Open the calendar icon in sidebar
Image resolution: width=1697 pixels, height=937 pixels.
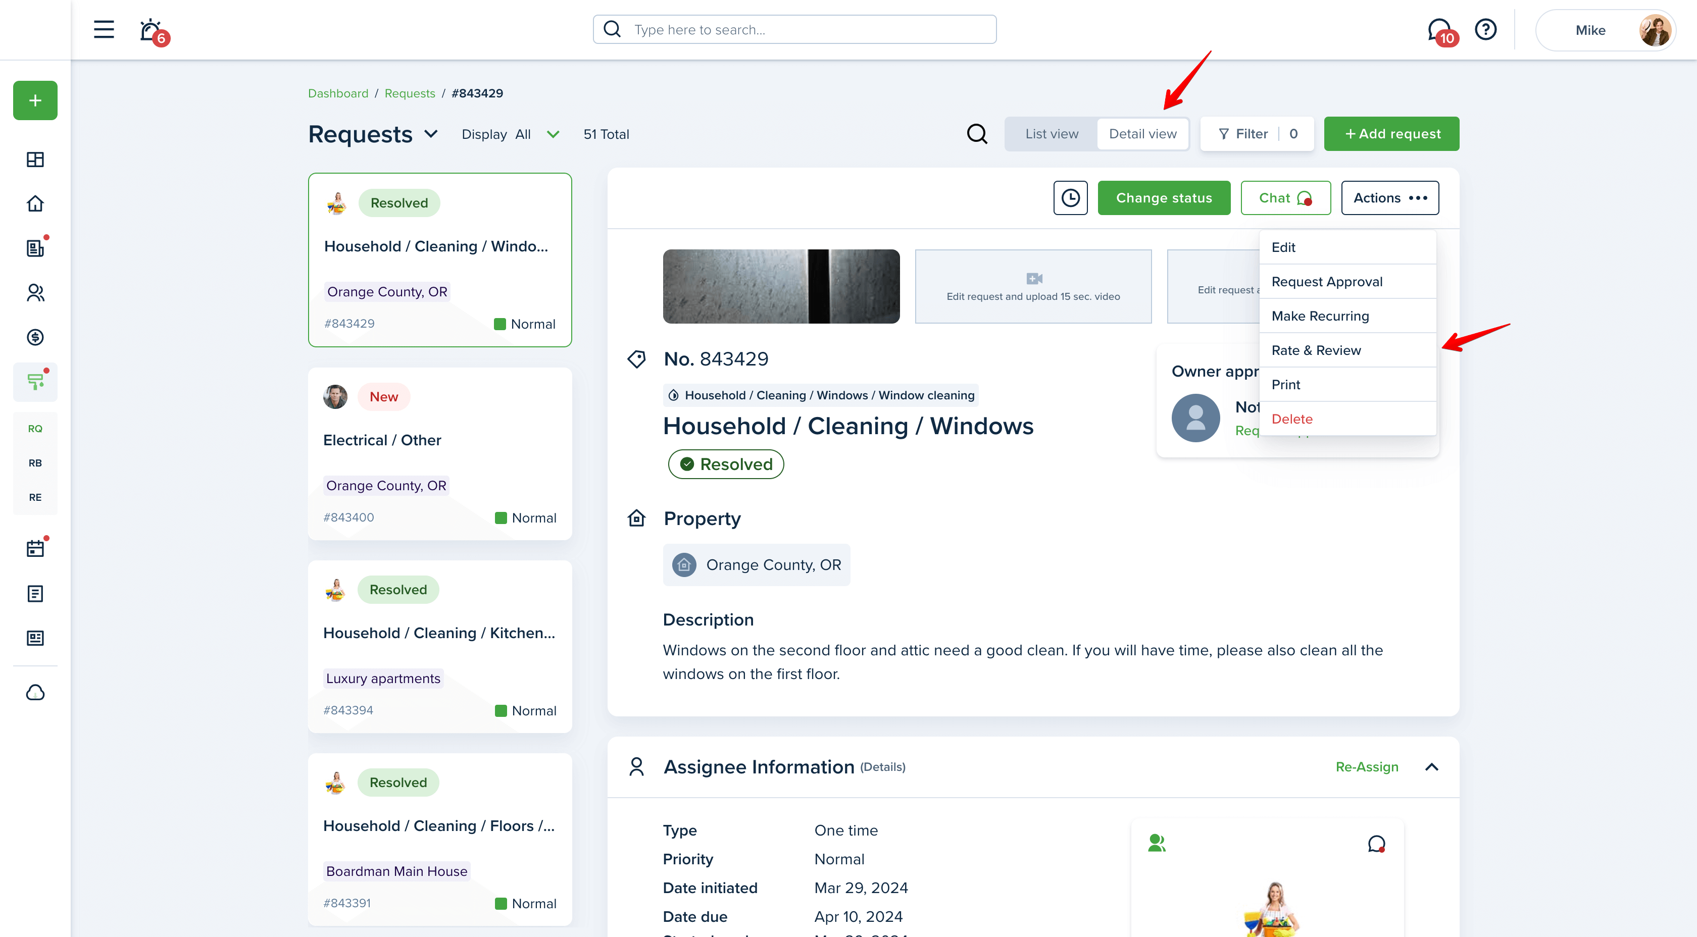click(35, 548)
